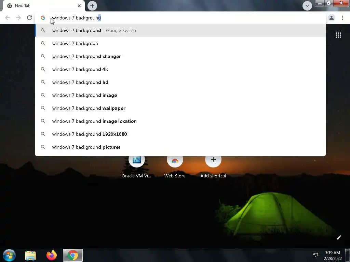Click the Chrome back arrow button
Image resolution: width=350 pixels, height=262 pixels.
(x=8, y=18)
